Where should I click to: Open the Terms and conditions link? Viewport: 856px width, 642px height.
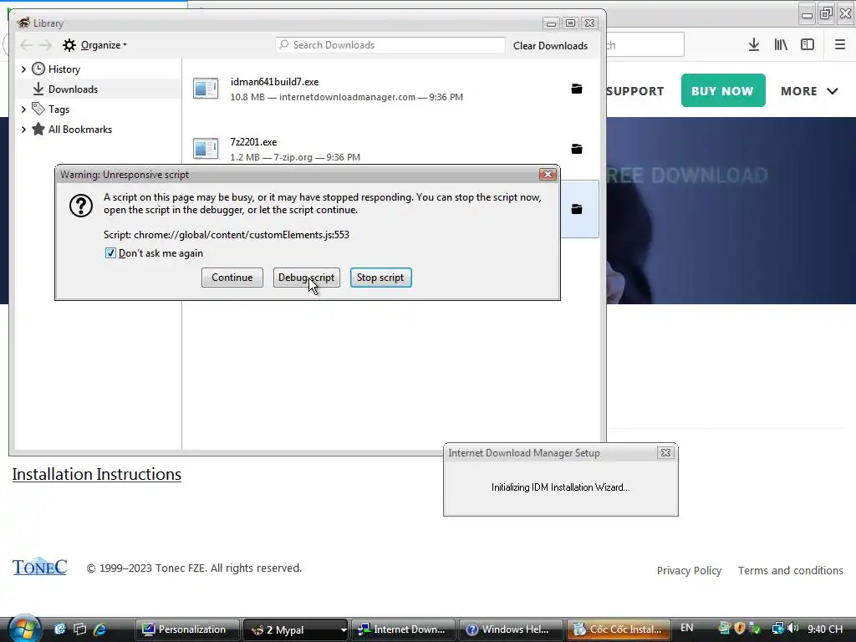click(x=791, y=570)
